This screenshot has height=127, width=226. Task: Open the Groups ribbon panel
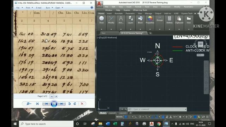pos(160,19)
